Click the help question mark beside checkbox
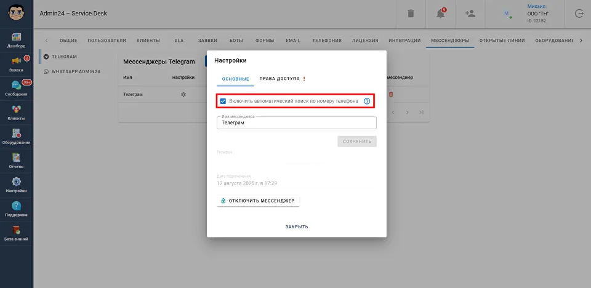591x288 pixels. (x=367, y=101)
